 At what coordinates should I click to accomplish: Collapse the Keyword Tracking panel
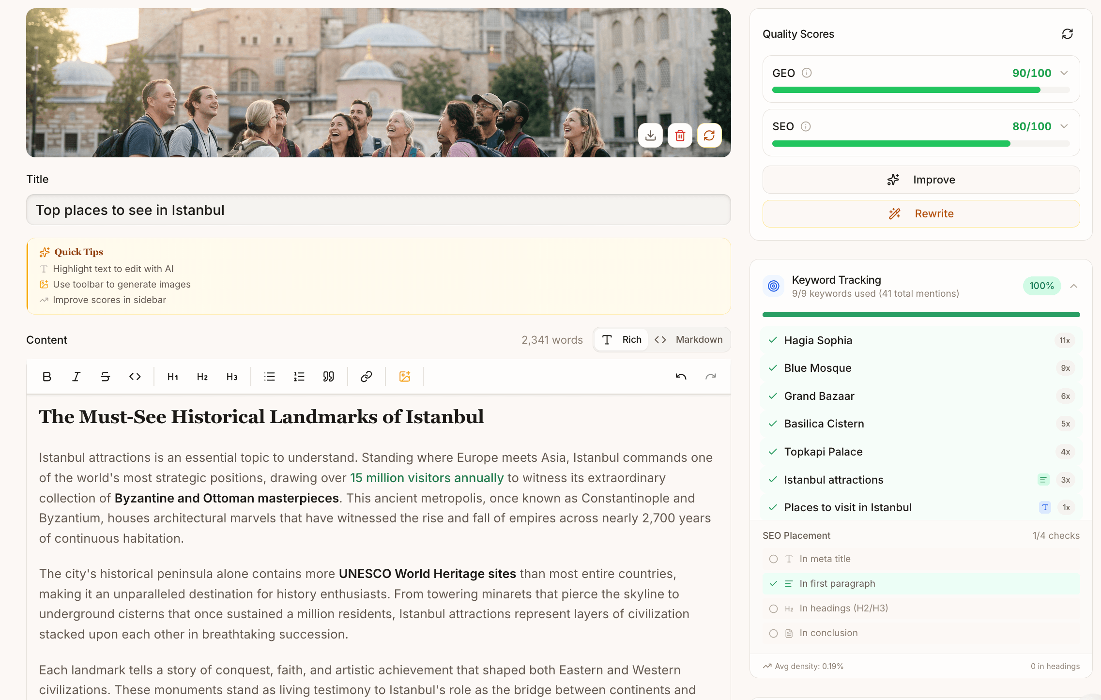pyautogui.click(x=1074, y=286)
